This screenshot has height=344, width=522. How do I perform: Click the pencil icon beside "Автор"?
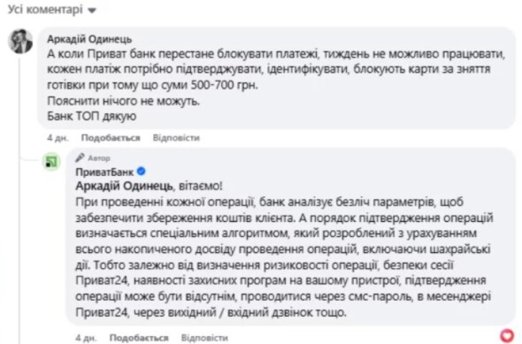[80, 157]
